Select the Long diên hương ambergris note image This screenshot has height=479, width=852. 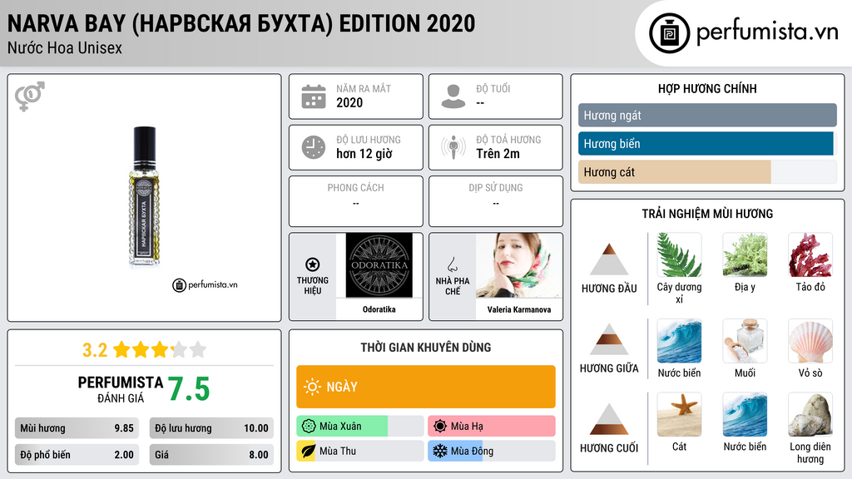point(810,414)
